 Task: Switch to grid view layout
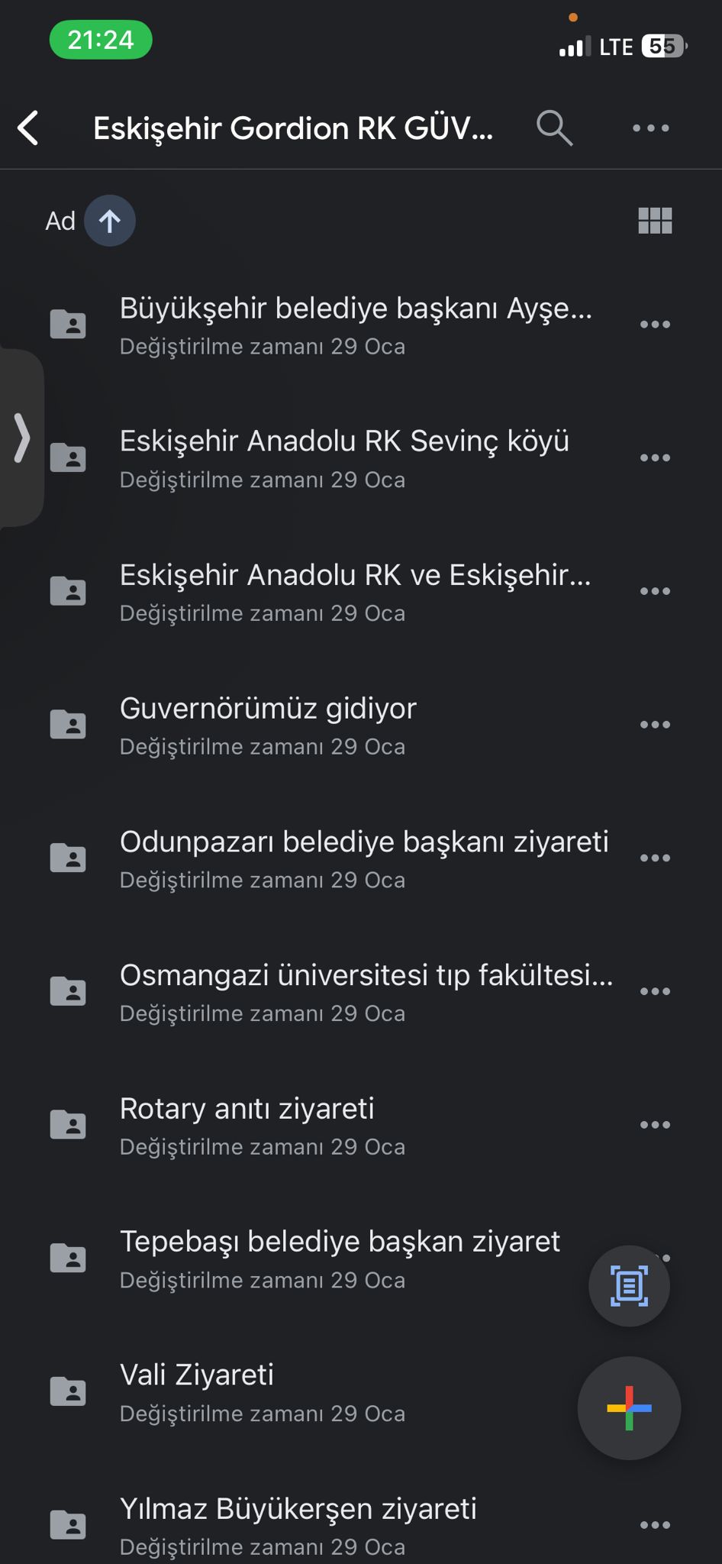[655, 221]
